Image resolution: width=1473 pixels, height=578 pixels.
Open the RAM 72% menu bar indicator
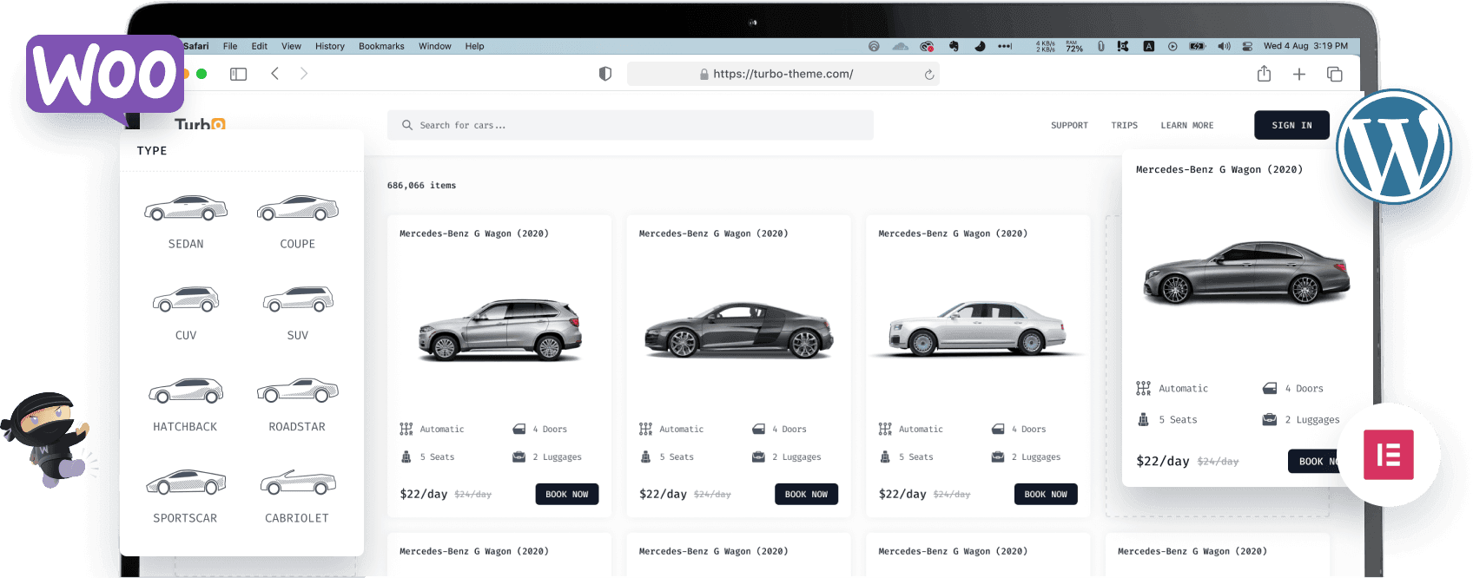(x=1074, y=46)
